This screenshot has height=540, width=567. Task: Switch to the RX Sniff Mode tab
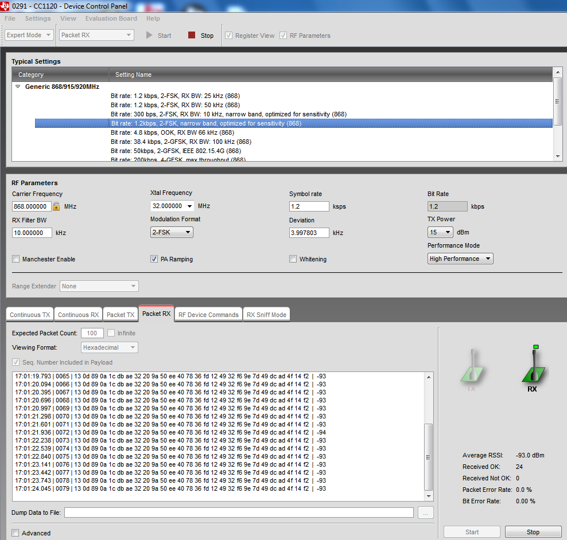(266, 315)
